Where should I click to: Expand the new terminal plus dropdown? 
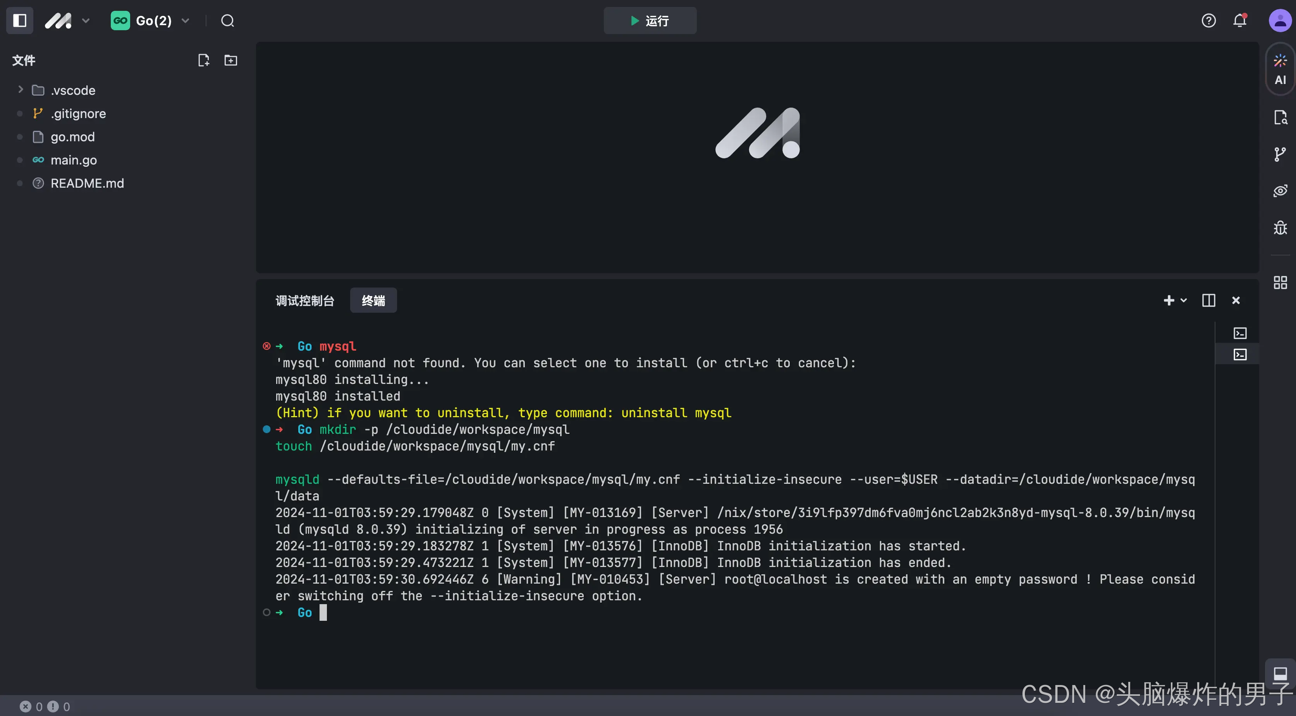point(1183,301)
